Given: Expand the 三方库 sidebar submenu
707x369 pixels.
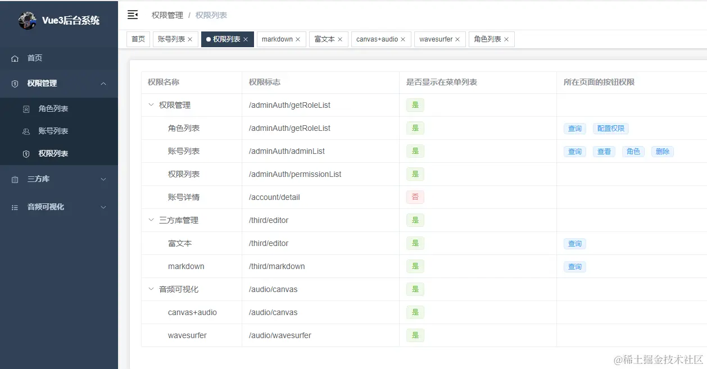Looking at the screenshot, I should tap(103, 179).
